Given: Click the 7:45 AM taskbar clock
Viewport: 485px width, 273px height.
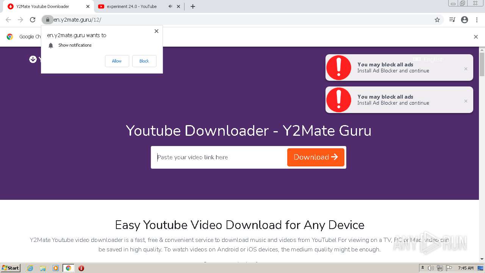Looking at the screenshot, I should click(466, 268).
